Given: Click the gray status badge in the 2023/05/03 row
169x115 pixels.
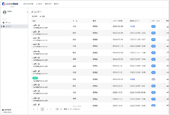Looking at the screenshot, I should tap(153, 79).
